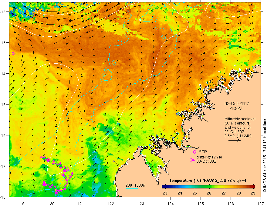Click the latitude '-14' axis label

(3, 73)
